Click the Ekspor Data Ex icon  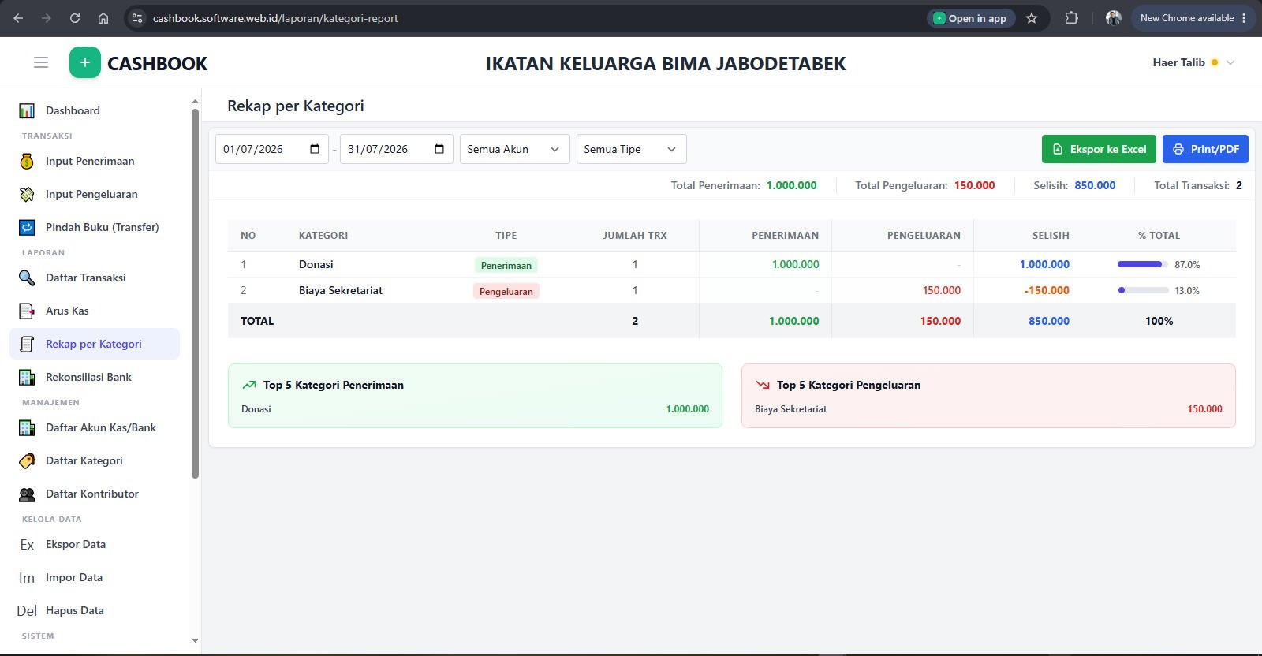click(27, 545)
